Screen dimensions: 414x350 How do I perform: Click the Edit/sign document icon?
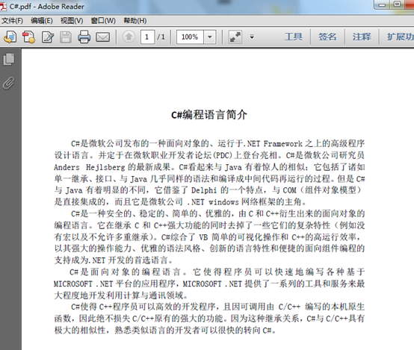click(48, 37)
